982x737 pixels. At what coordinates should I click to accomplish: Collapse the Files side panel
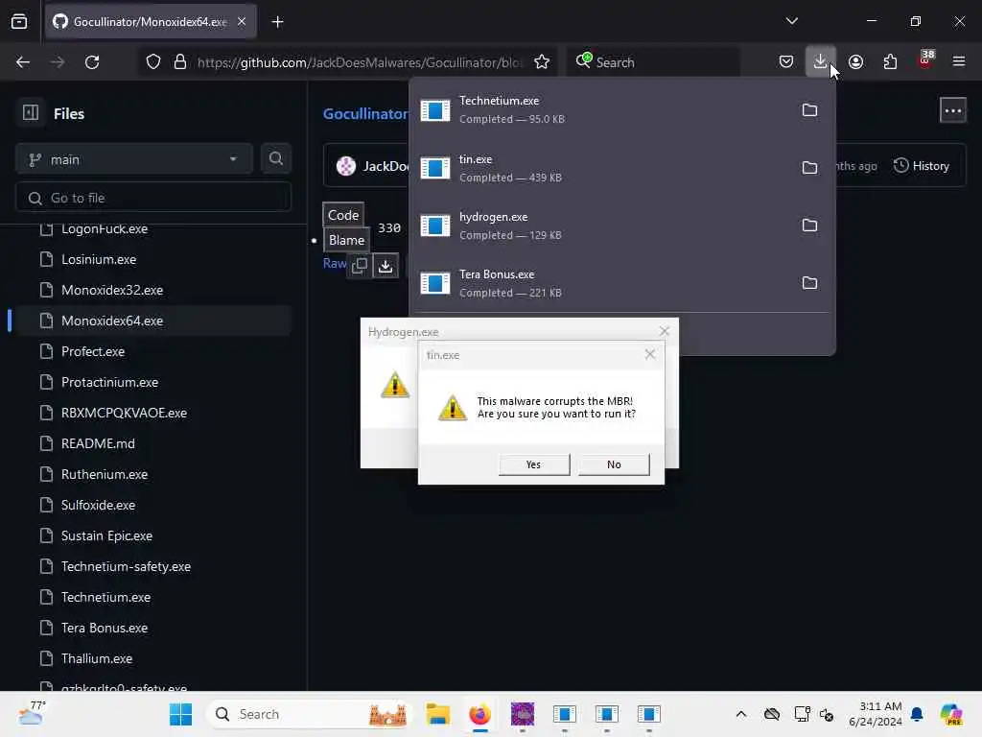(x=31, y=113)
